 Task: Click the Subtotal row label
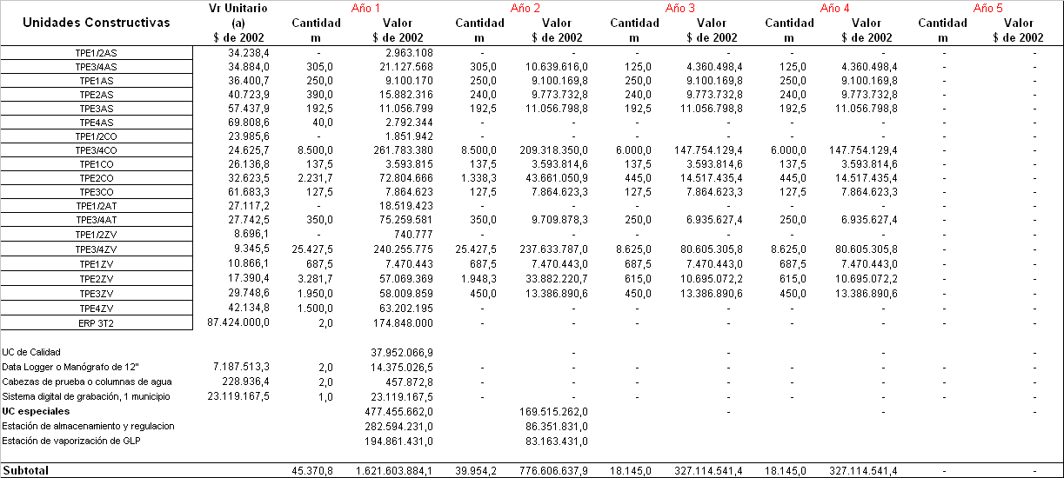(26, 470)
